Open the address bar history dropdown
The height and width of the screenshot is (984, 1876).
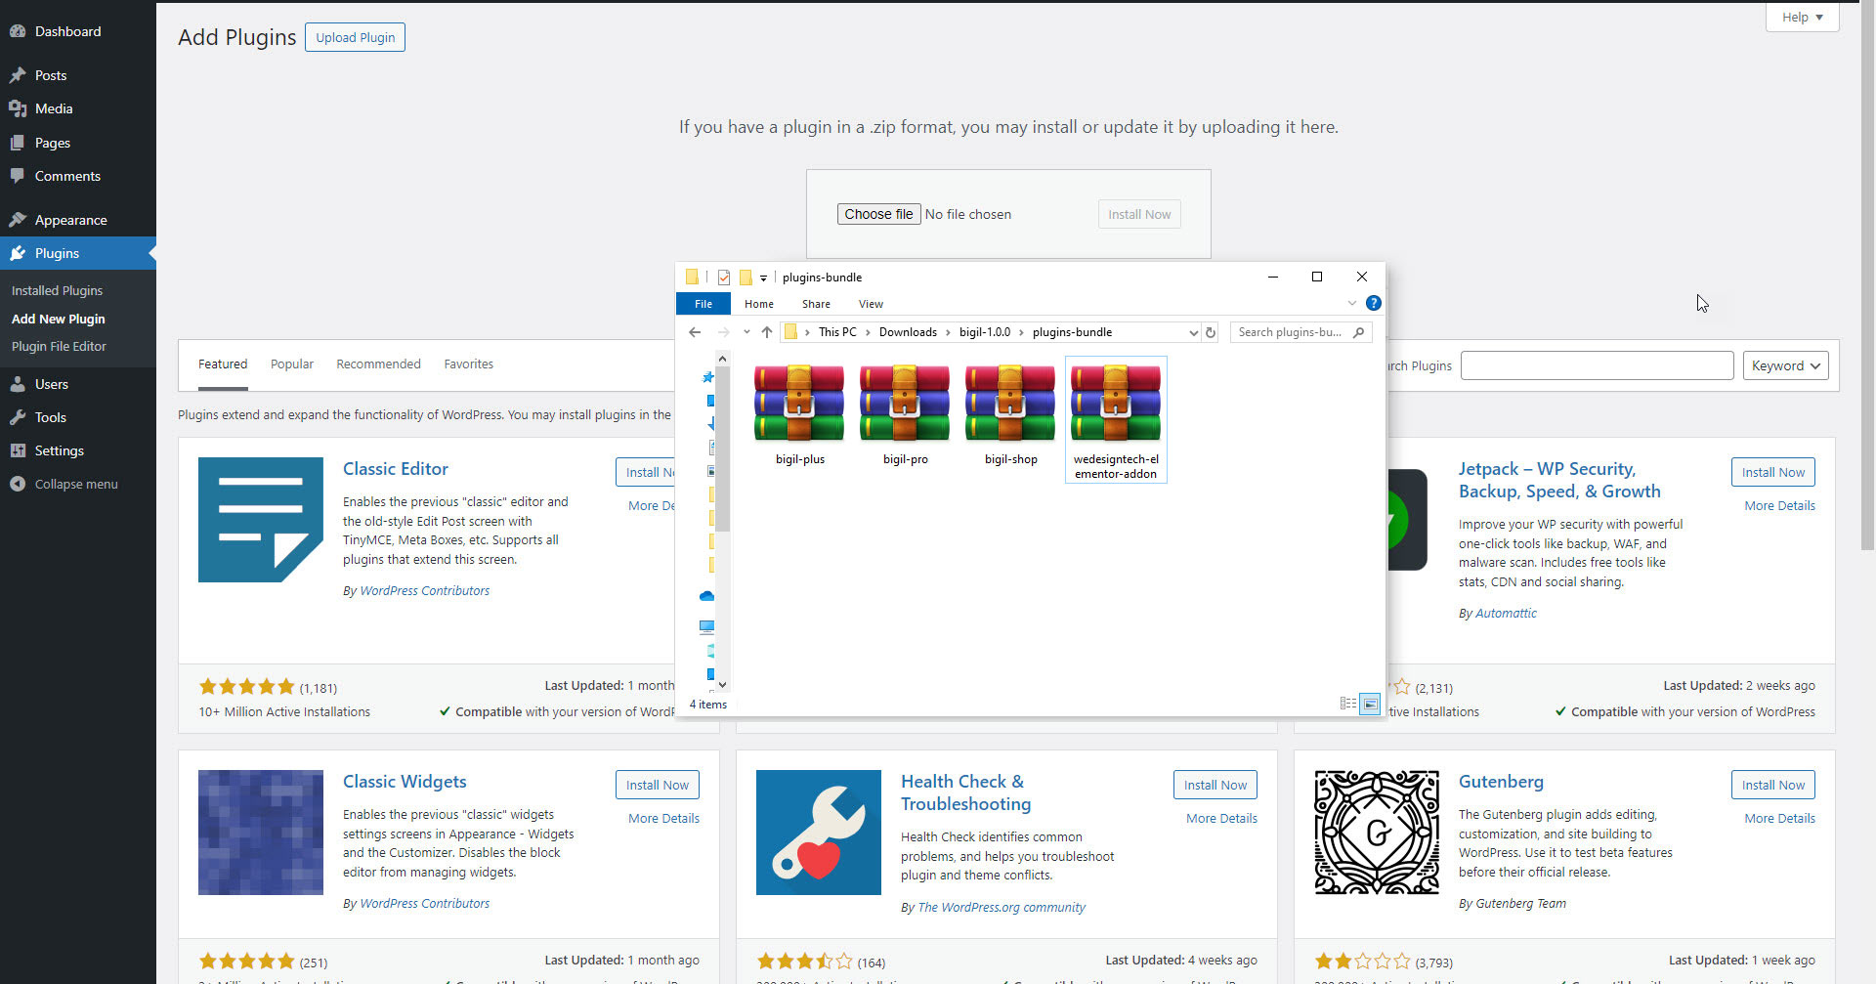point(1193,332)
